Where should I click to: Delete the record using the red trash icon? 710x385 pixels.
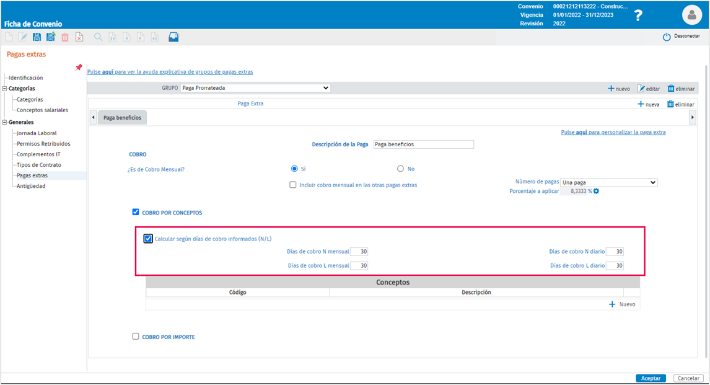65,37
